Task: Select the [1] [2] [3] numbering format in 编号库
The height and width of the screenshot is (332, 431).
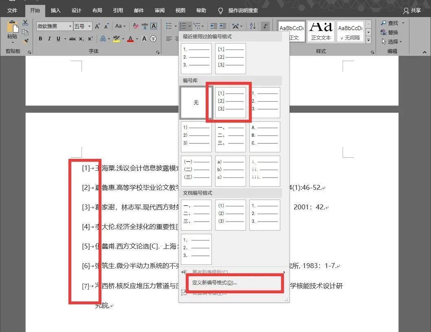Action: (230, 102)
